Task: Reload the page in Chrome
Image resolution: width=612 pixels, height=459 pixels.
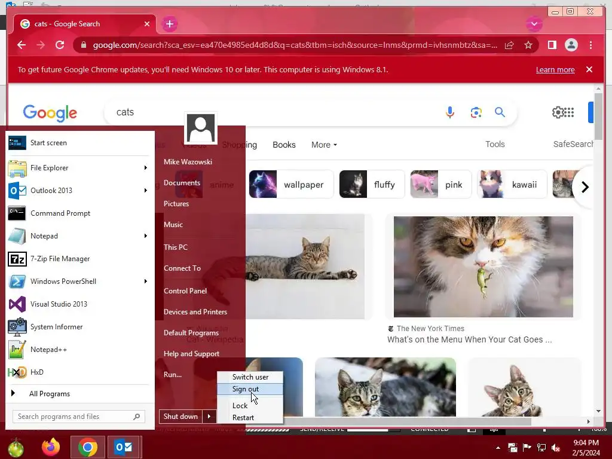Action: [x=60, y=45]
